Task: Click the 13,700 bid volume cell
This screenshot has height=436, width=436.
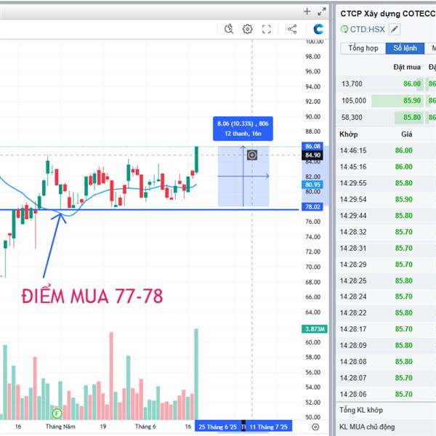Action: point(352,84)
